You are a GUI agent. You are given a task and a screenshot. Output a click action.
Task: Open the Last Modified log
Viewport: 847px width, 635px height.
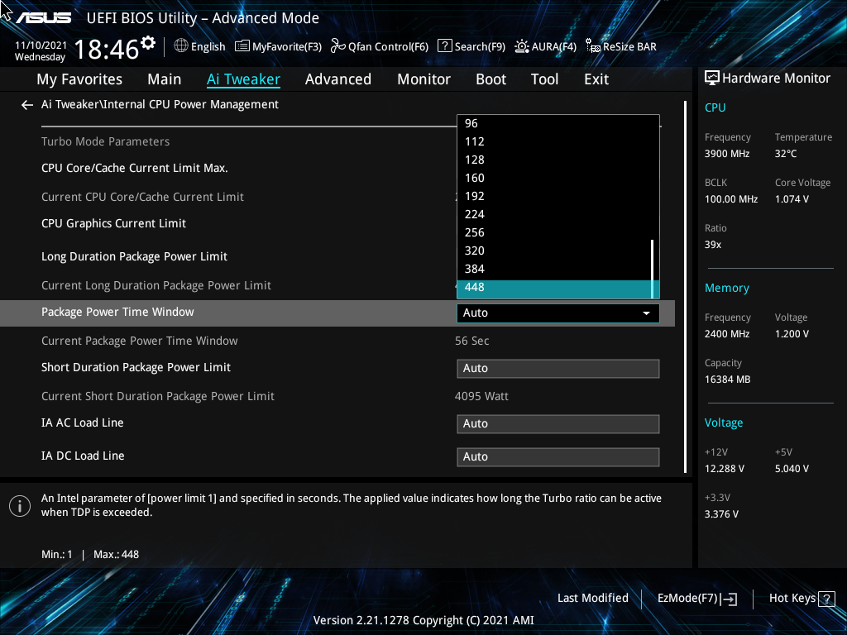(x=592, y=599)
